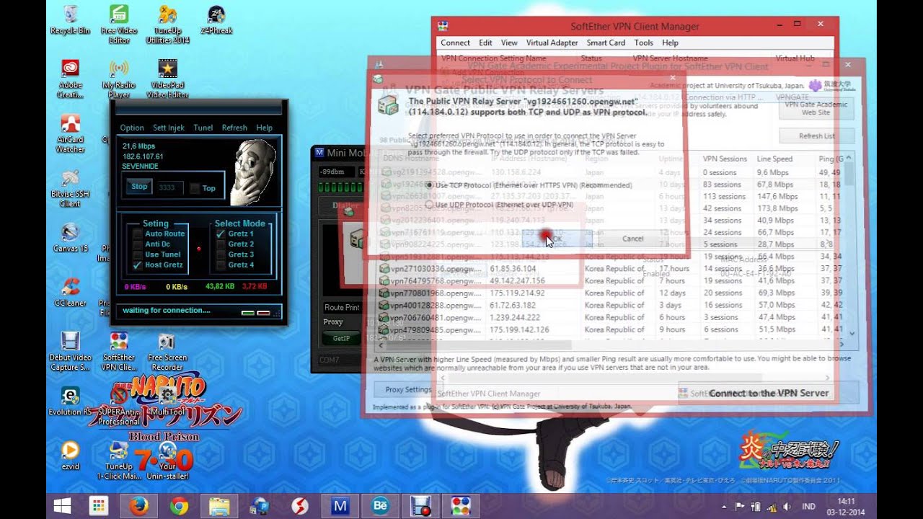Open the Z4Phreak desktop icon
This screenshot has width=923, height=519.
[x=216, y=20]
